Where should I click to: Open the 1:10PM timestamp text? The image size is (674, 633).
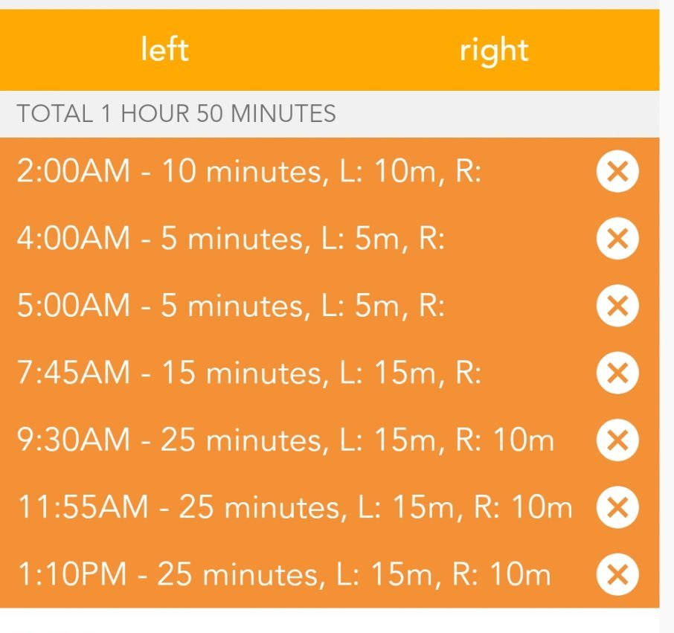(x=72, y=575)
